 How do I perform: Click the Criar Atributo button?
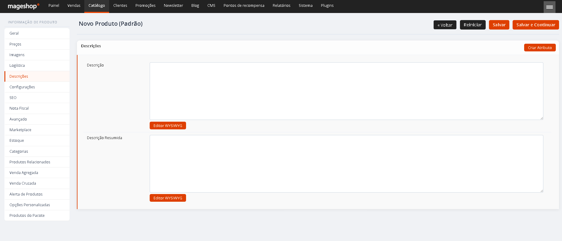540,48
